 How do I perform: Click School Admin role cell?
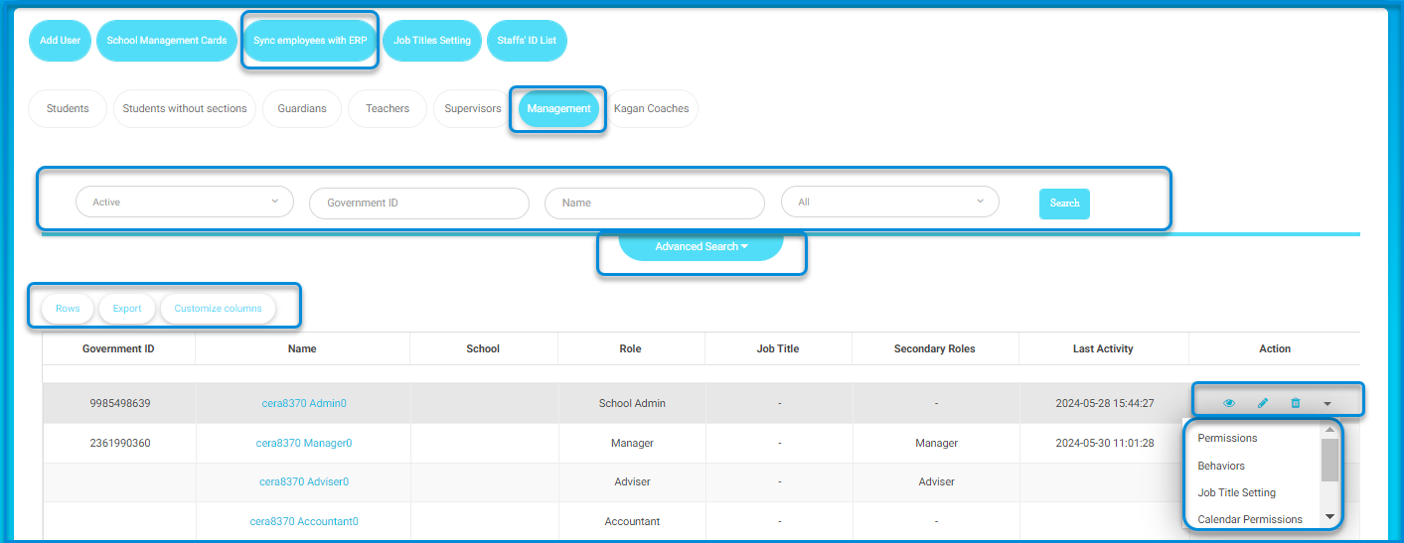[632, 404]
